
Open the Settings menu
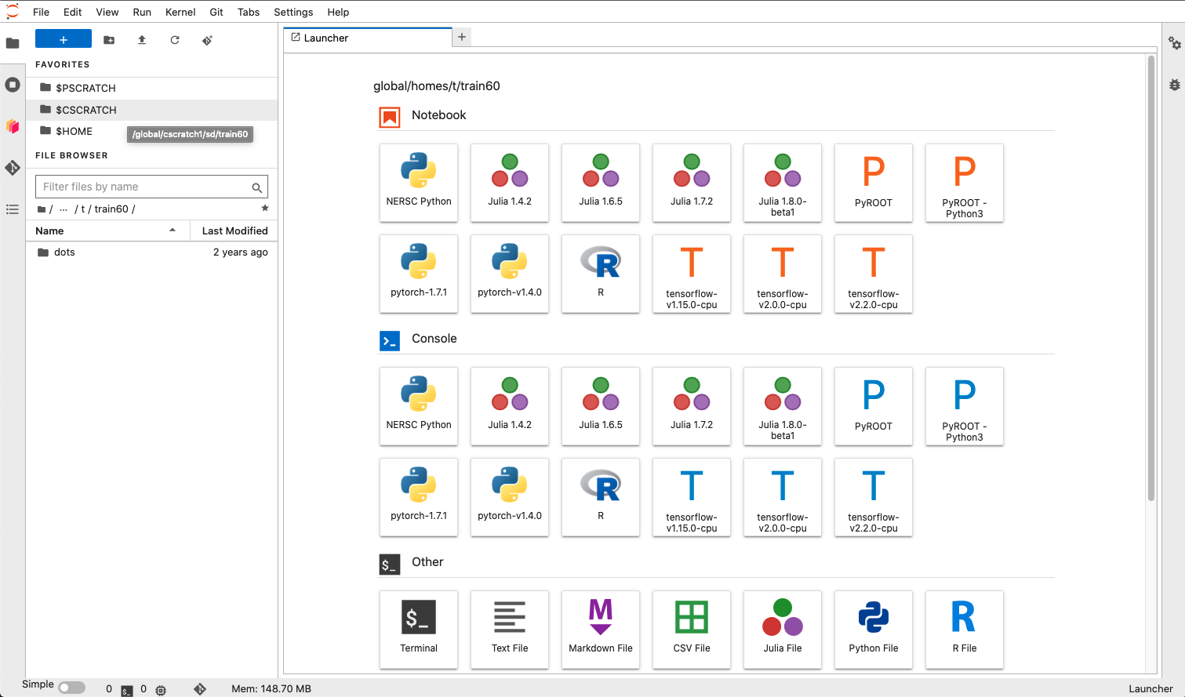click(x=293, y=12)
